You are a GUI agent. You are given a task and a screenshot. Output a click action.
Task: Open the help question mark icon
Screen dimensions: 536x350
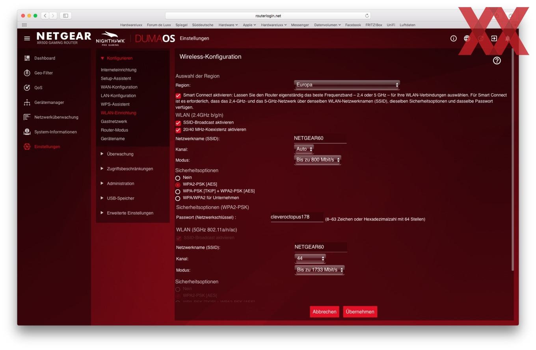[497, 61]
